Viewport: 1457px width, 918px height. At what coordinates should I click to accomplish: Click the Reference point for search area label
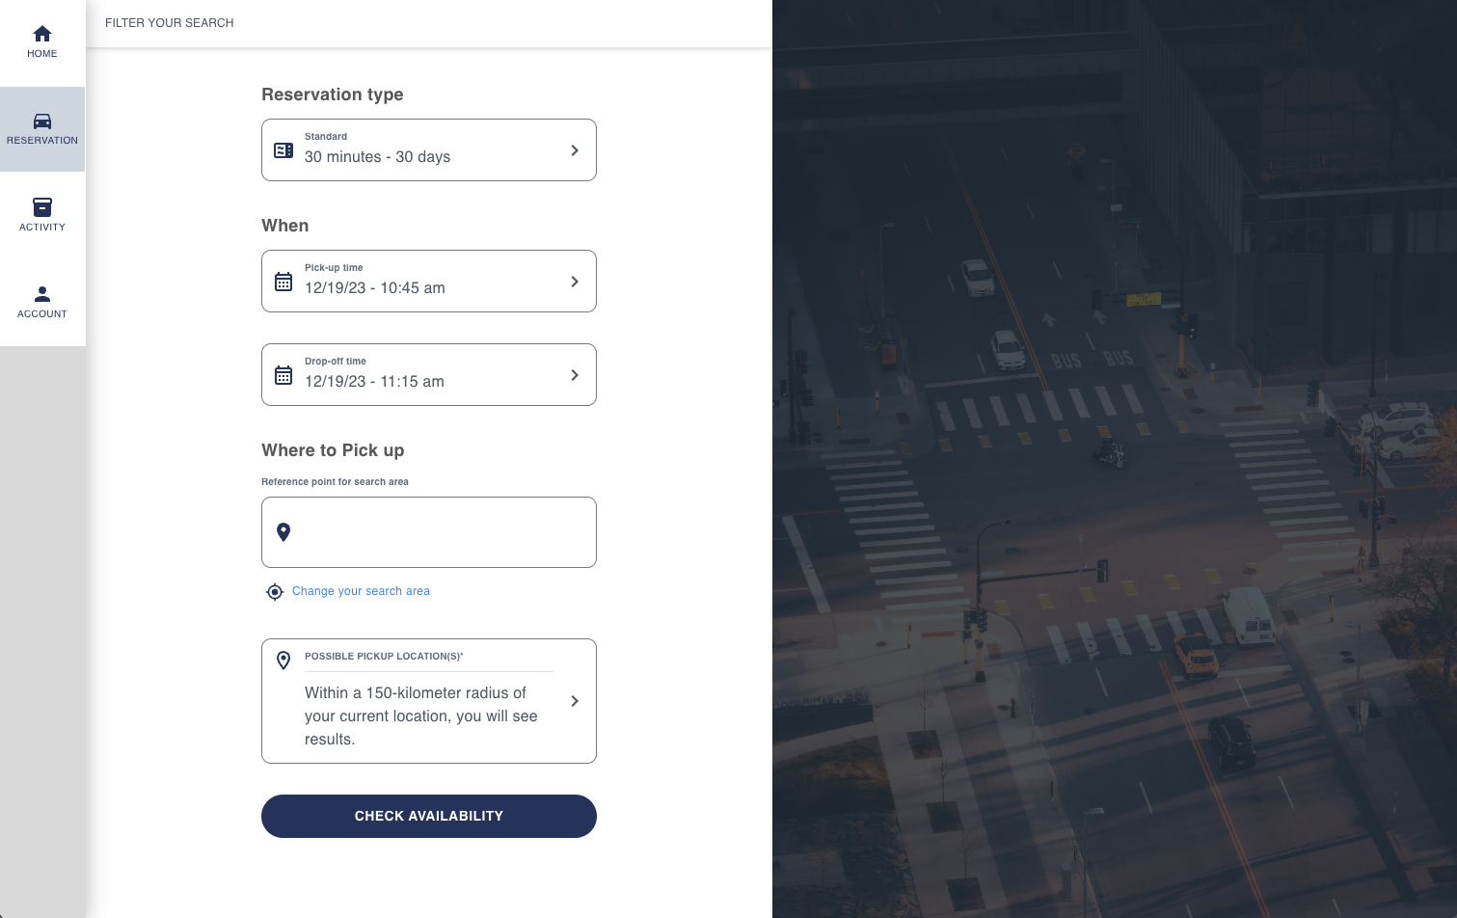point(335,482)
